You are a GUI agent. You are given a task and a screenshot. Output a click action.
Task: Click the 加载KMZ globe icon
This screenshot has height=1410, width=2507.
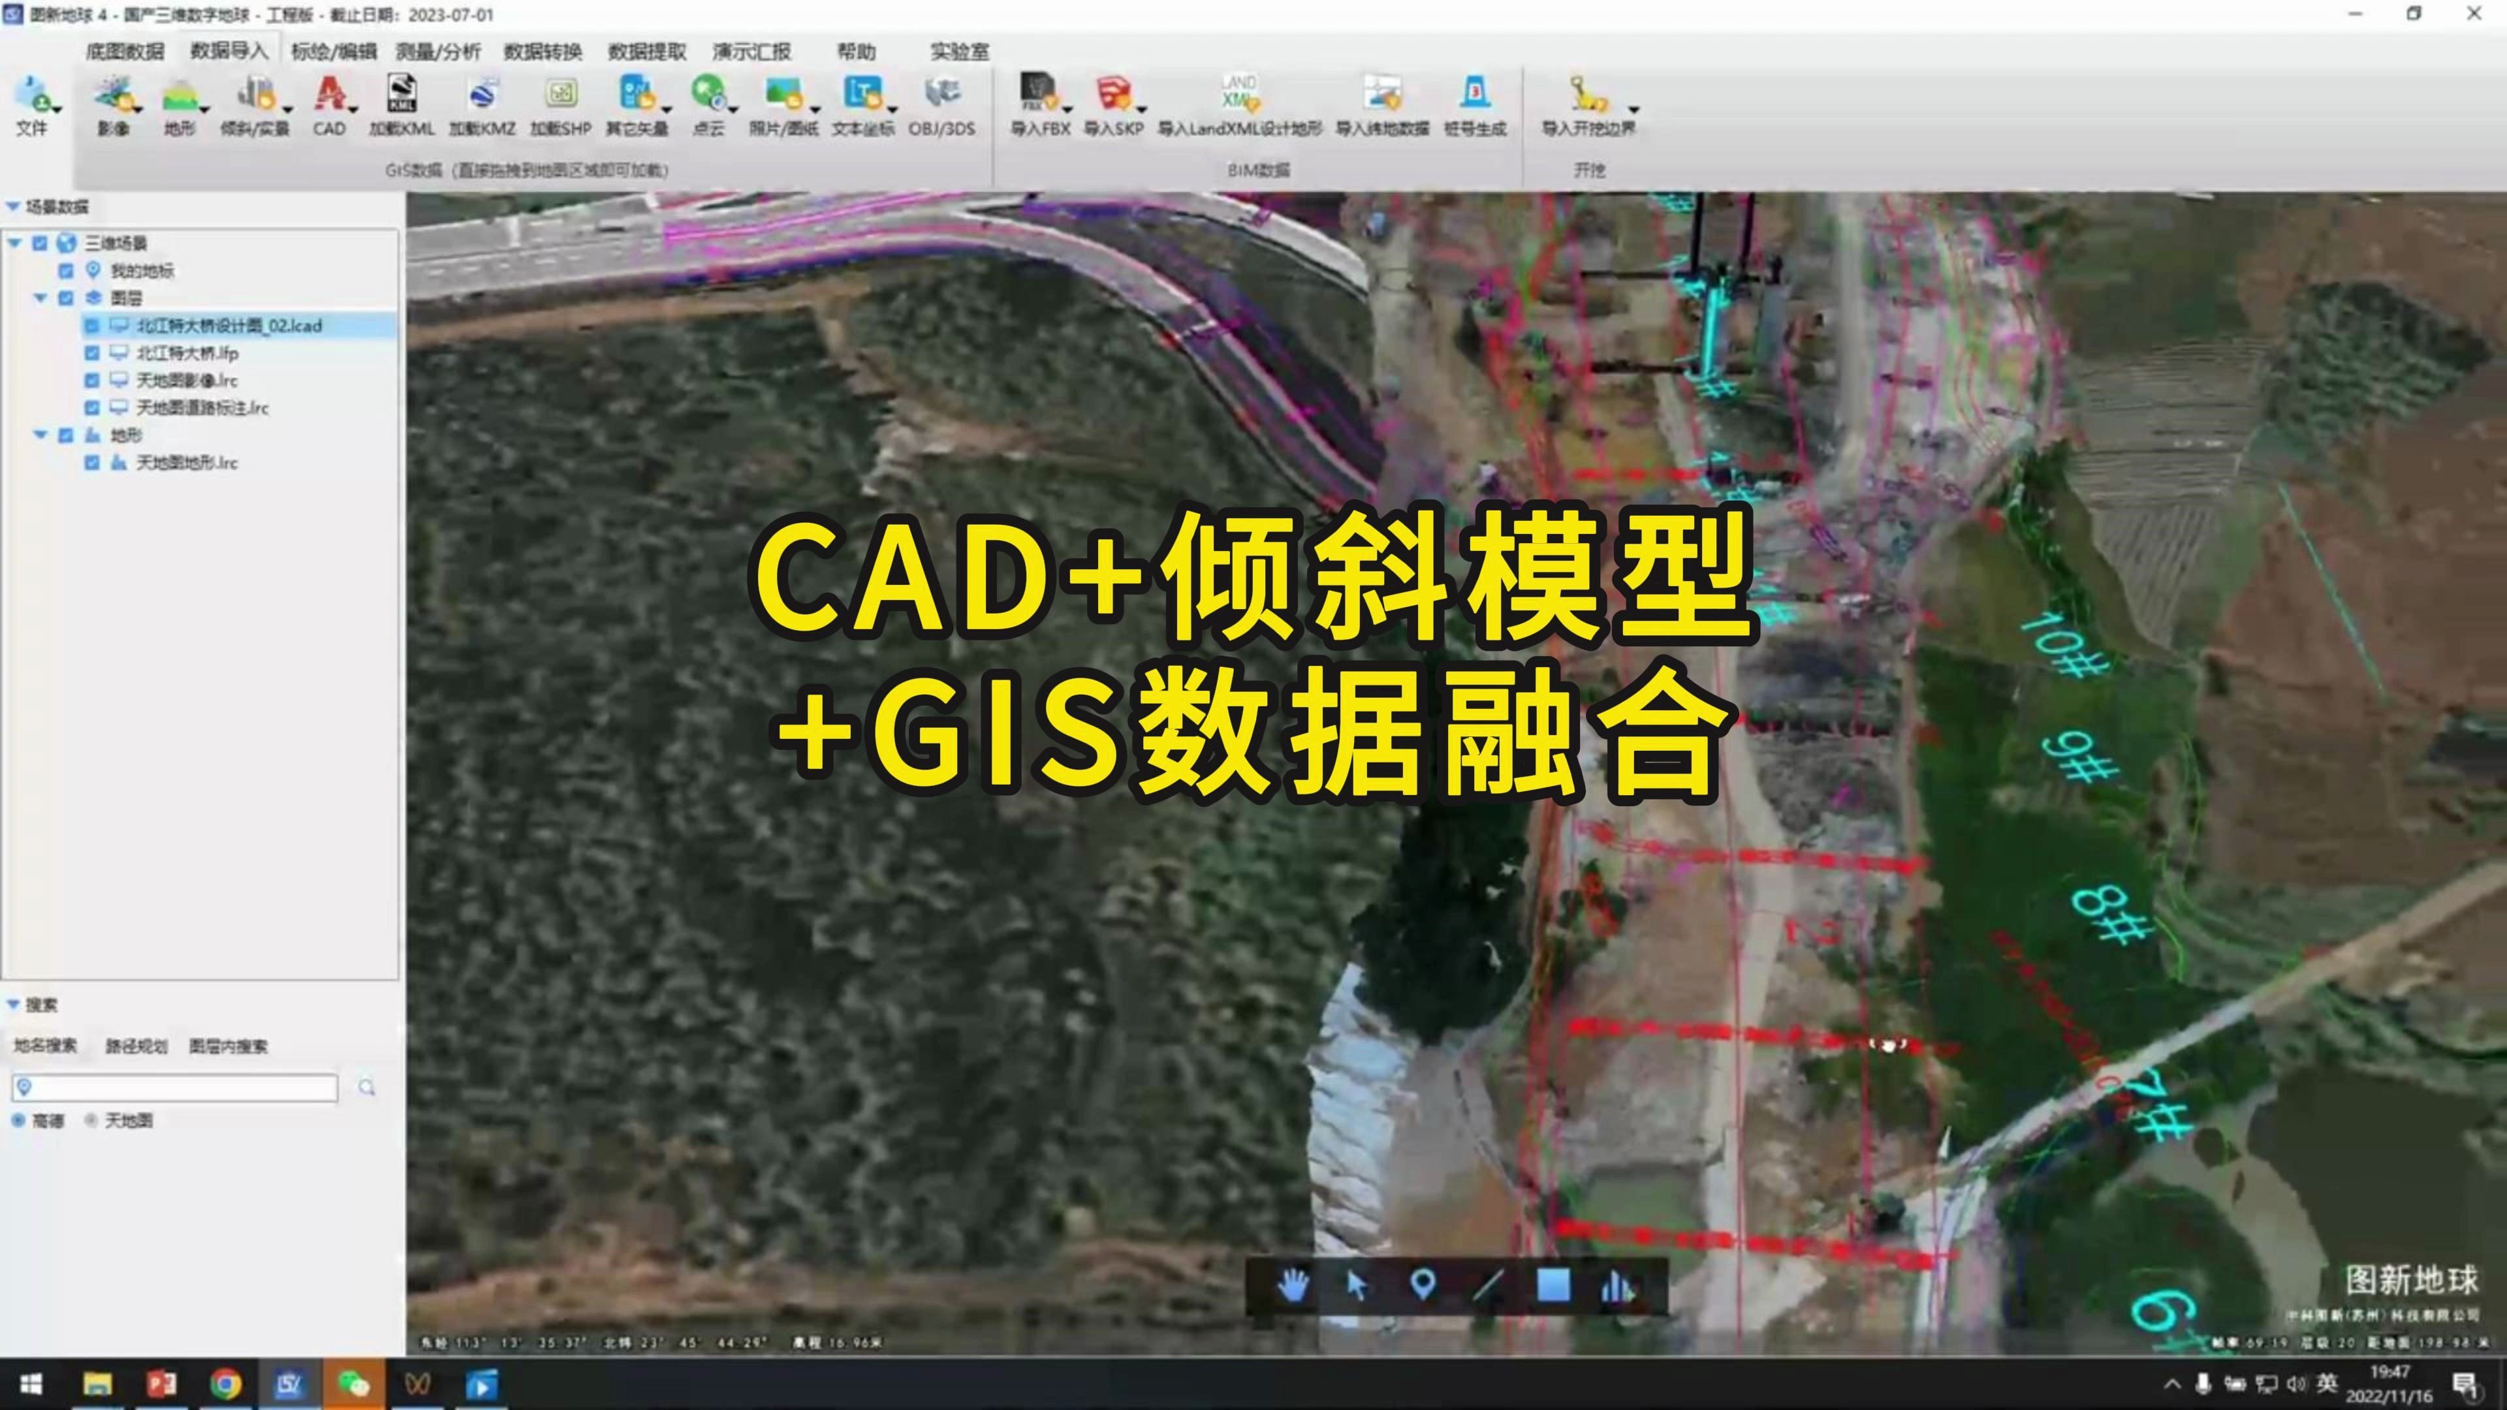tap(482, 95)
